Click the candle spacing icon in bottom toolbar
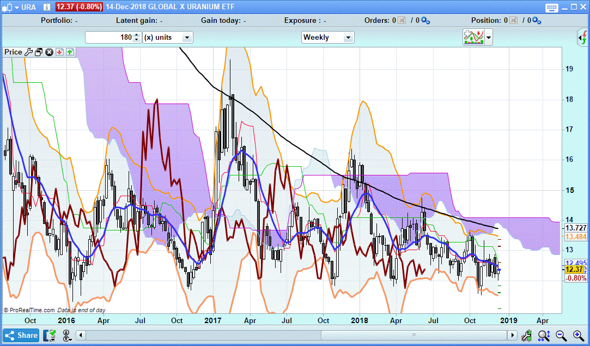The height and width of the screenshot is (346, 590). click(x=527, y=336)
